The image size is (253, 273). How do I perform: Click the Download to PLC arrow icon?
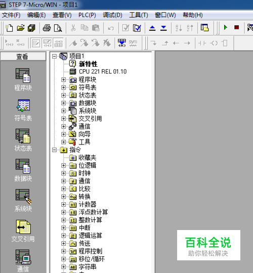tap(163, 28)
